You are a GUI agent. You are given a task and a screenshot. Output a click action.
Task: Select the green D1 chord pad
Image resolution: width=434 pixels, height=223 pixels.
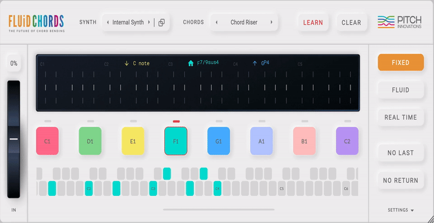[x=90, y=141]
